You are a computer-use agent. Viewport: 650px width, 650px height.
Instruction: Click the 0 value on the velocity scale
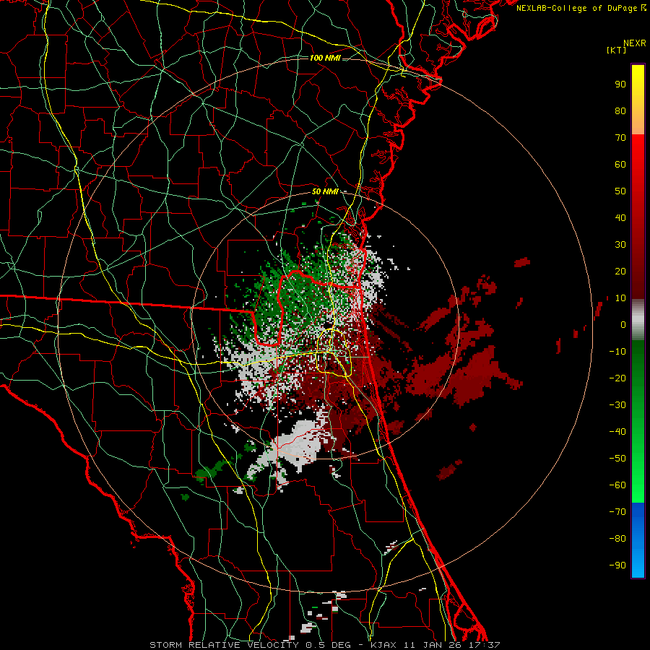click(x=623, y=324)
